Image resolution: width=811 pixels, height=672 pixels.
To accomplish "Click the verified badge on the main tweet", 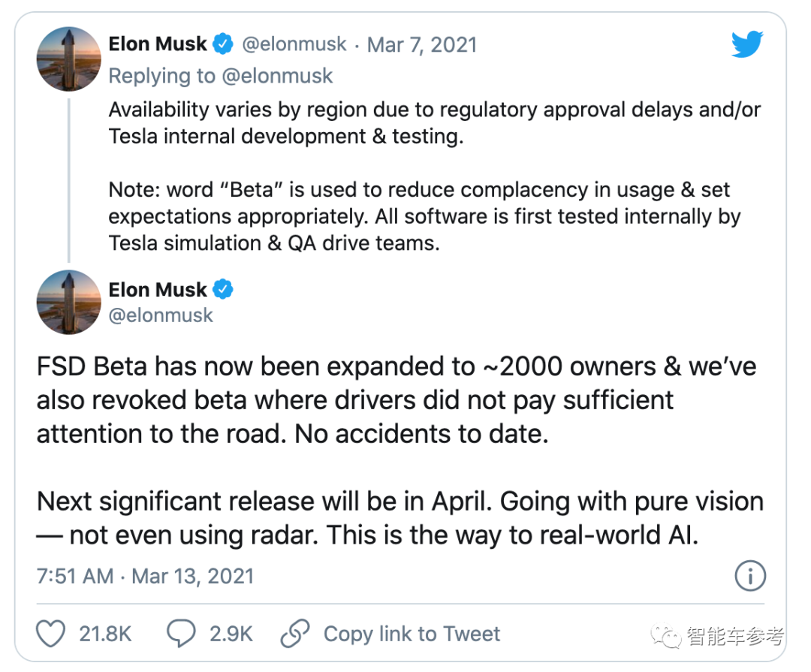I will (x=224, y=289).
